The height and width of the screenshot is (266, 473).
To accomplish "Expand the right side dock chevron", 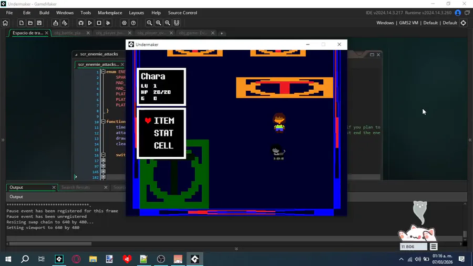I will tap(470, 140).
